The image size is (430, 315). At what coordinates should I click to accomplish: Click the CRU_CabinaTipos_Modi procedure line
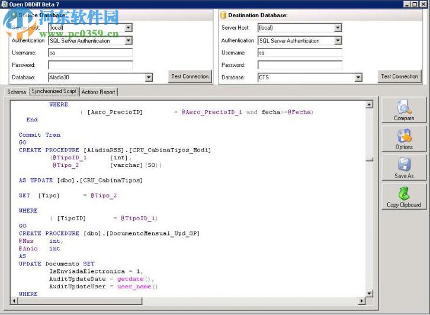pos(115,150)
